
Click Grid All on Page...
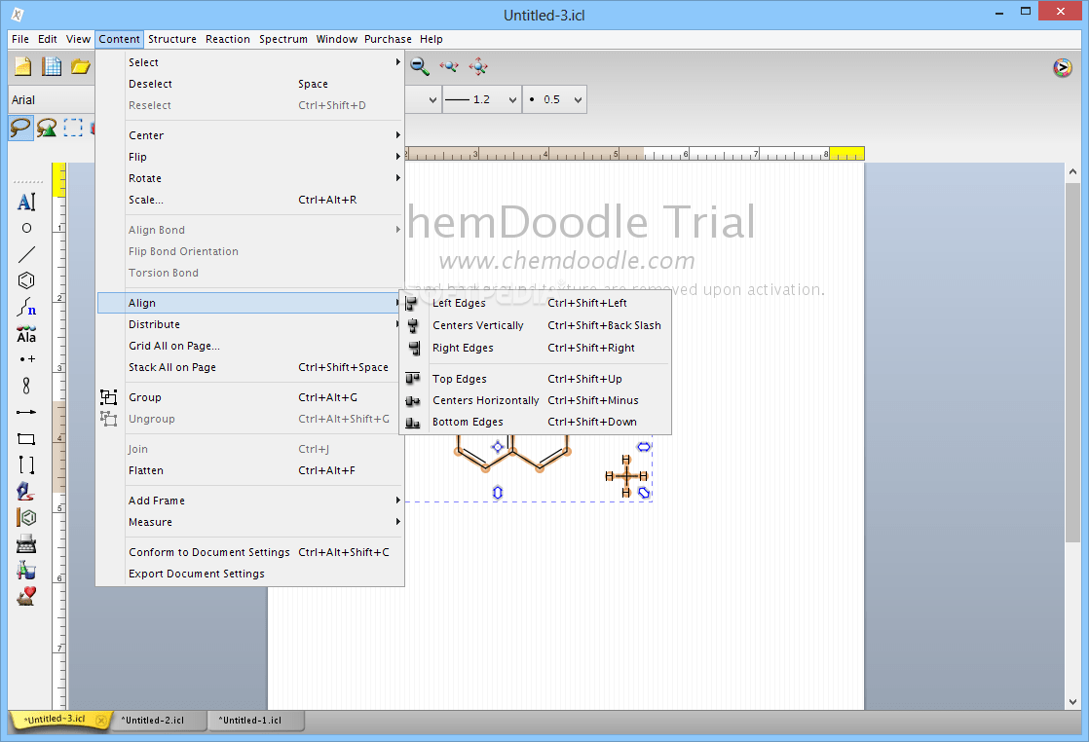250,346
